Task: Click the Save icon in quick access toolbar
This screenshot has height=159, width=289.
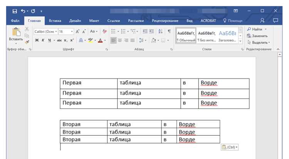Action: click(x=15, y=11)
